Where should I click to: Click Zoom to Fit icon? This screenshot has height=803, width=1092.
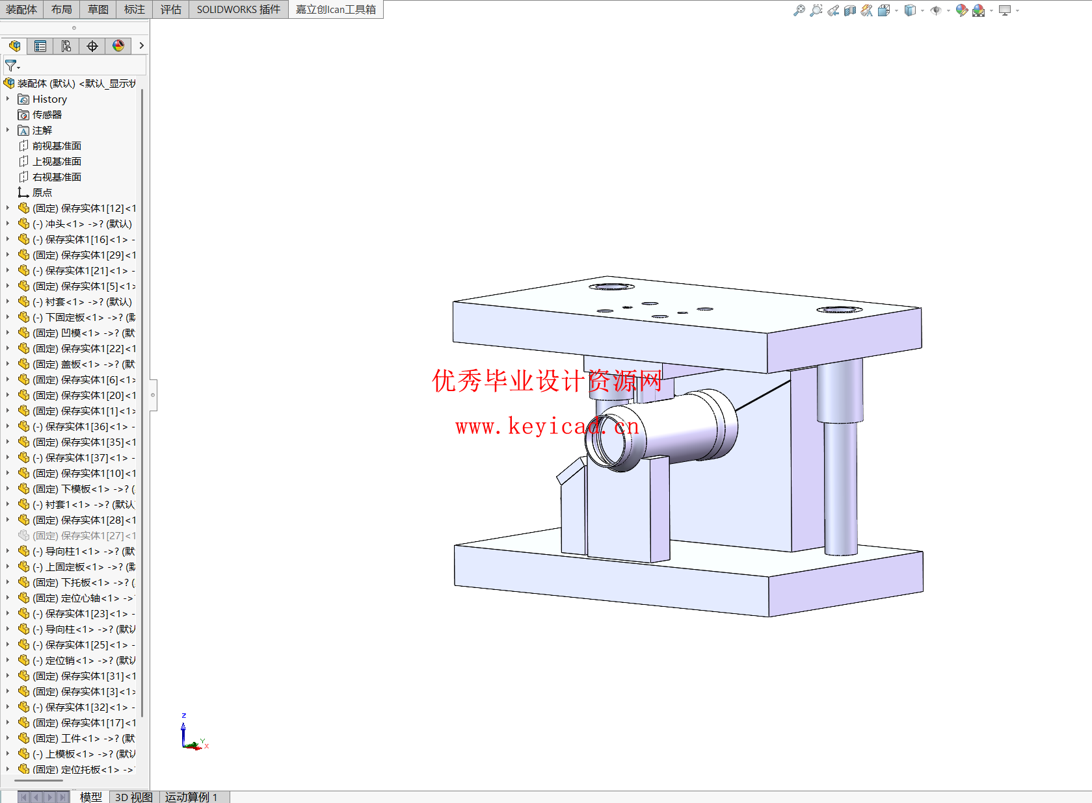pyautogui.click(x=799, y=10)
